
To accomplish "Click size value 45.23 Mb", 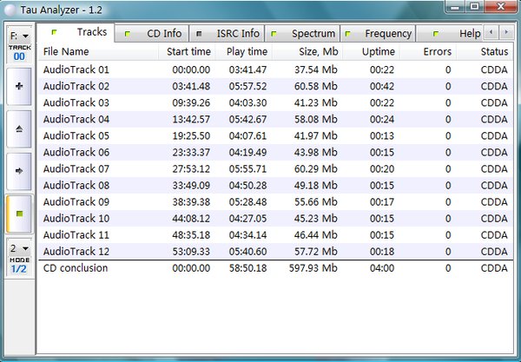I will click(x=316, y=219).
